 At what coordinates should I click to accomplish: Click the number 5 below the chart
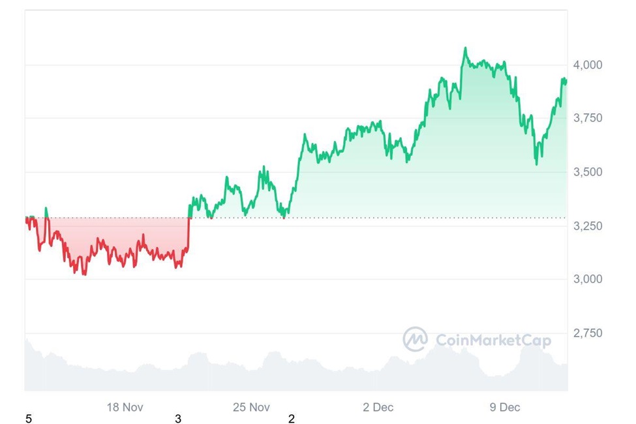click(x=28, y=419)
